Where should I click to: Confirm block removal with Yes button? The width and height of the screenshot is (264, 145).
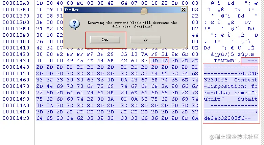[x=105, y=40]
